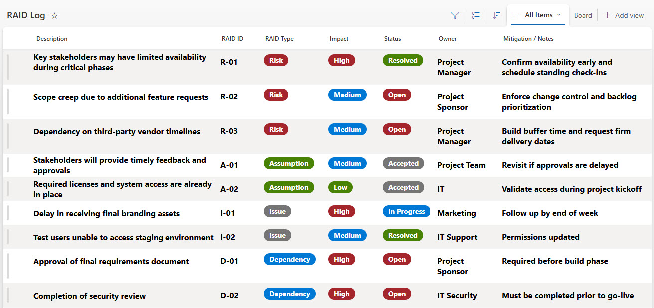Click the Sort icon in the toolbar
This screenshot has width=654, height=308.
[496, 16]
